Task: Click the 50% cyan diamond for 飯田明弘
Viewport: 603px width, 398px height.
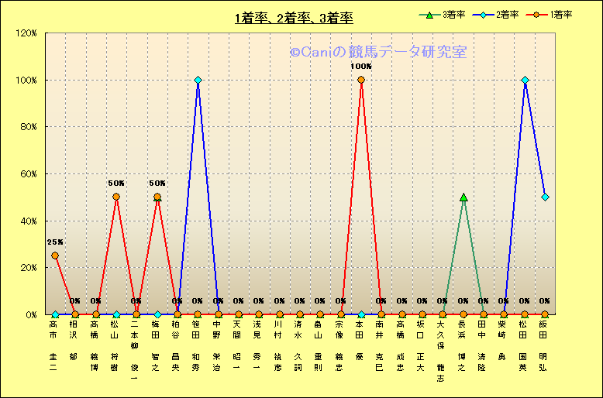Action: (x=545, y=197)
